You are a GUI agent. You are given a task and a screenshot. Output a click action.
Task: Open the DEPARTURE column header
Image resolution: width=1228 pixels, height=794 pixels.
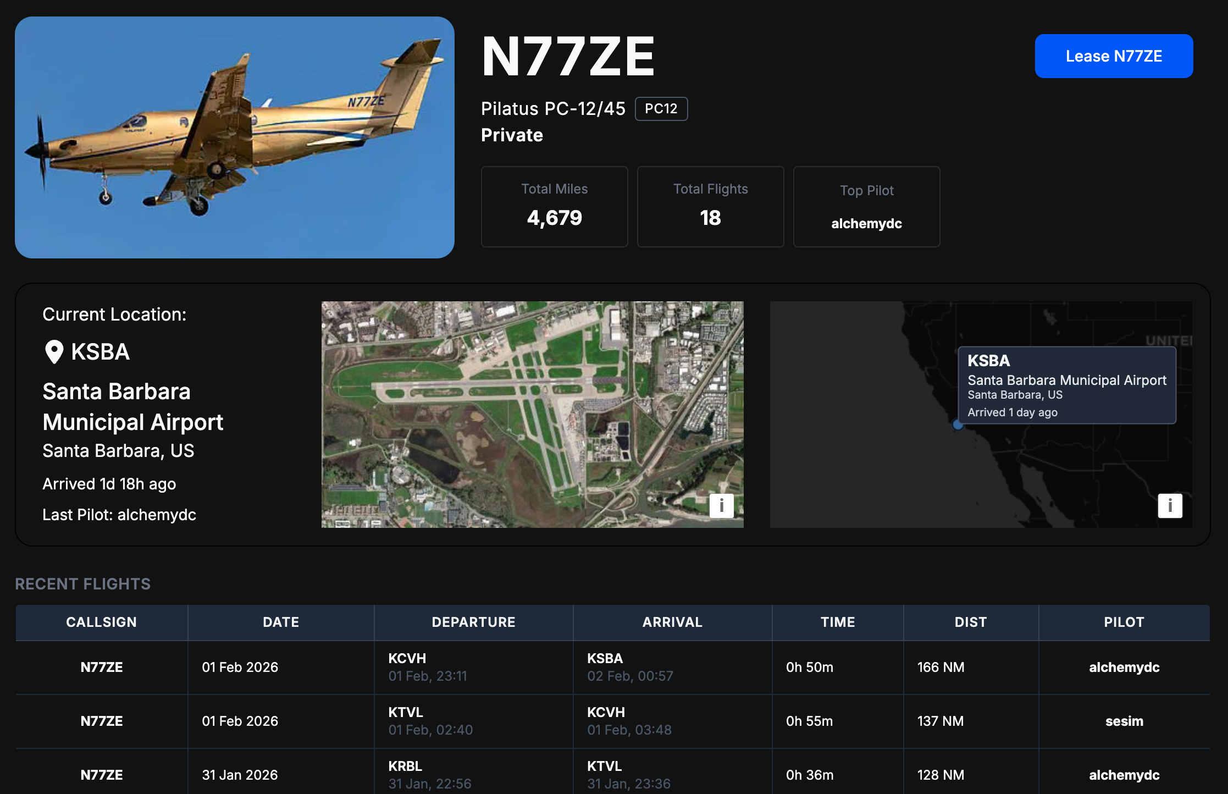(473, 622)
